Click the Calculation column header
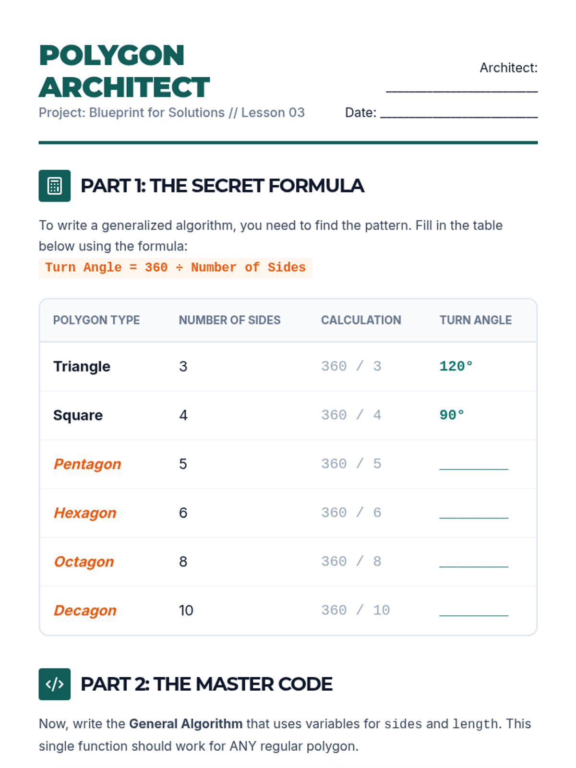576x768 pixels. [x=361, y=320]
